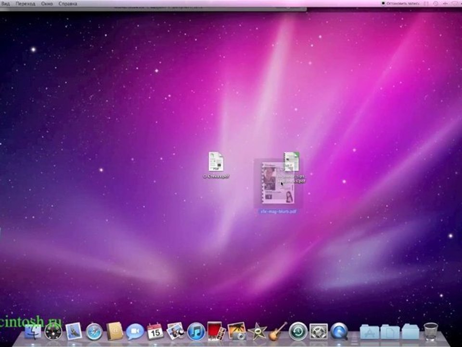Open GarageBand guitar icon
This screenshot has height=347, width=462.
click(x=278, y=331)
